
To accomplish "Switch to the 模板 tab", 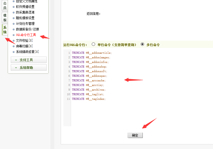I will 4,17.
